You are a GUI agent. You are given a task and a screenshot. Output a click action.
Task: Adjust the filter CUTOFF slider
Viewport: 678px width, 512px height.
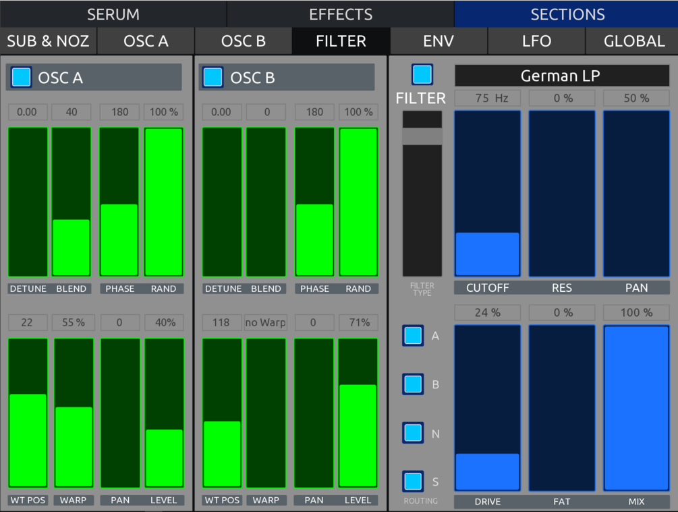tap(487, 193)
